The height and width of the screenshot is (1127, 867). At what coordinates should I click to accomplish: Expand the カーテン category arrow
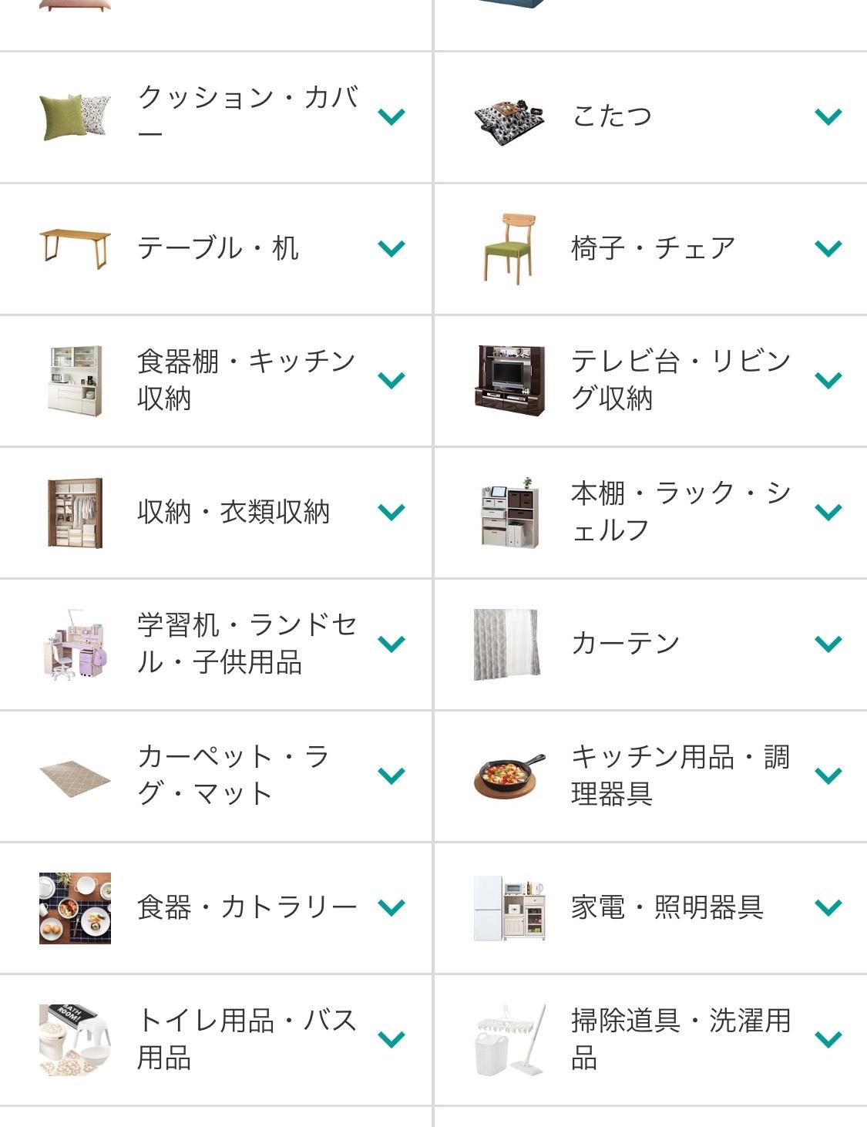[x=828, y=644]
